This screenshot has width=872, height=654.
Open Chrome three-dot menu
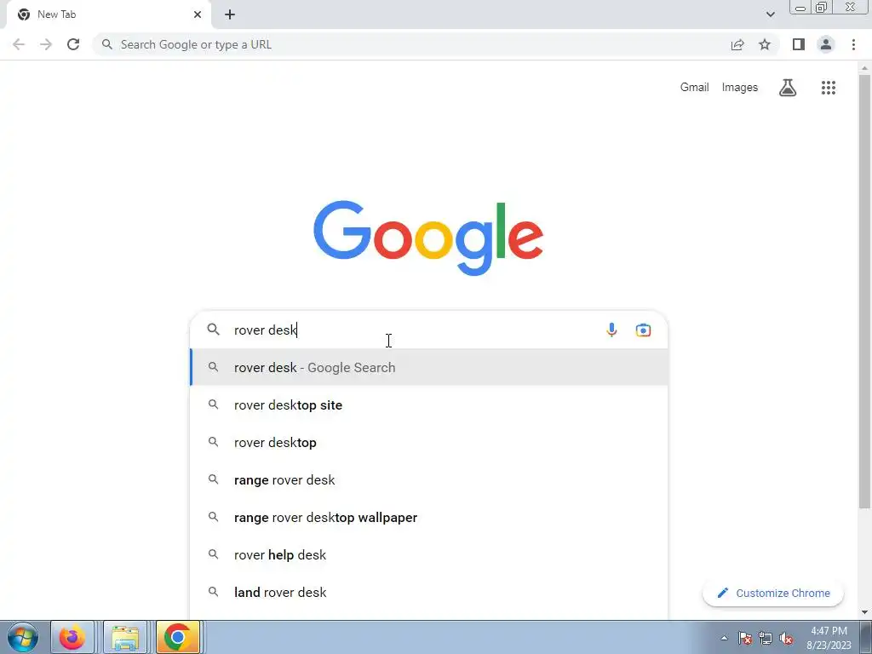[x=853, y=44]
